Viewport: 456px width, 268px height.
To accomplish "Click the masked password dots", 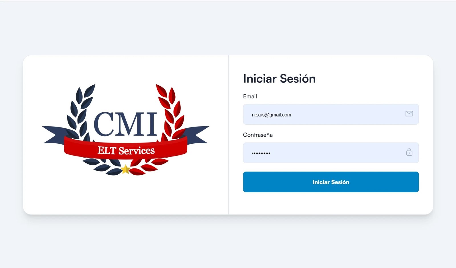I will (x=261, y=153).
